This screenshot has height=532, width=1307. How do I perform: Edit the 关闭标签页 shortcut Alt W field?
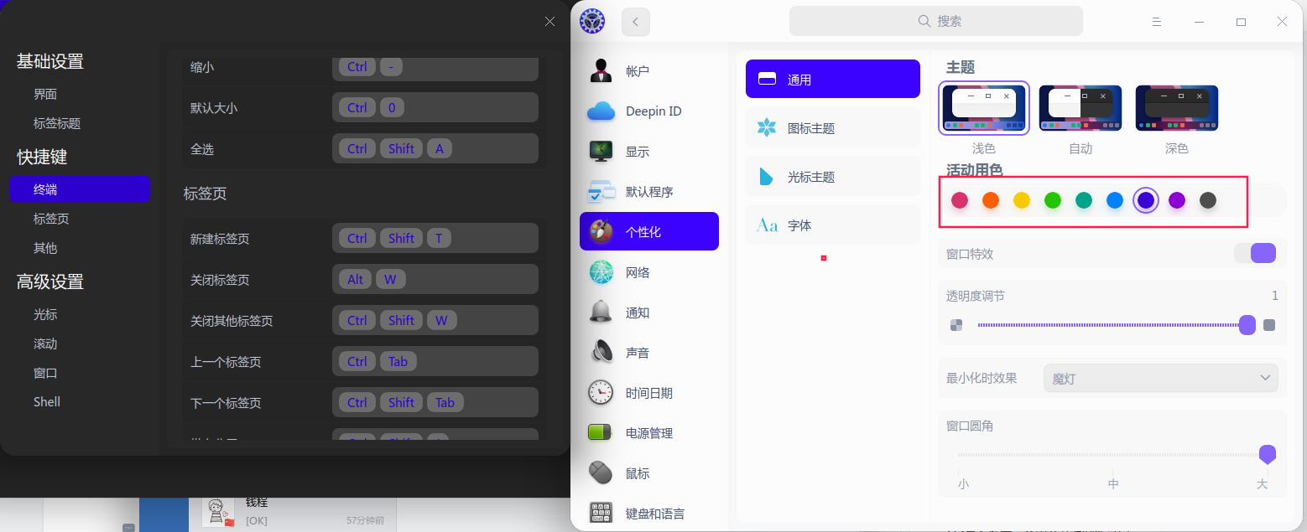pyautogui.click(x=435, y=280)
